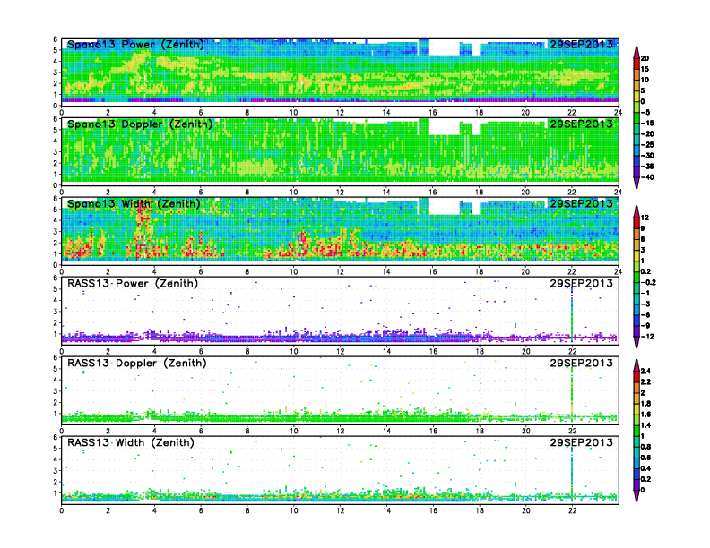
Task: Click the "-40" colorbar label
Action: pos(647,177)
